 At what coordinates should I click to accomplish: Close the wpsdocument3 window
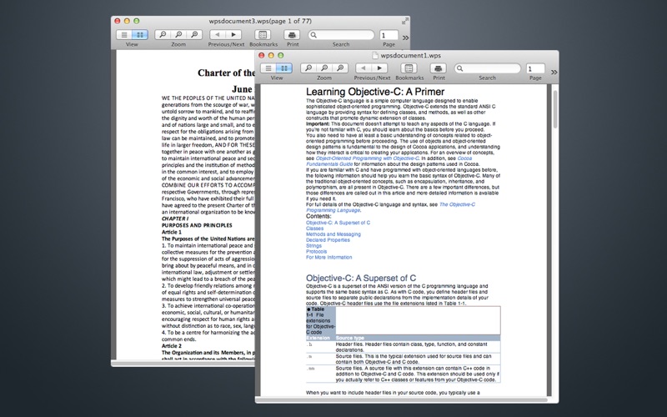(118, 21)
